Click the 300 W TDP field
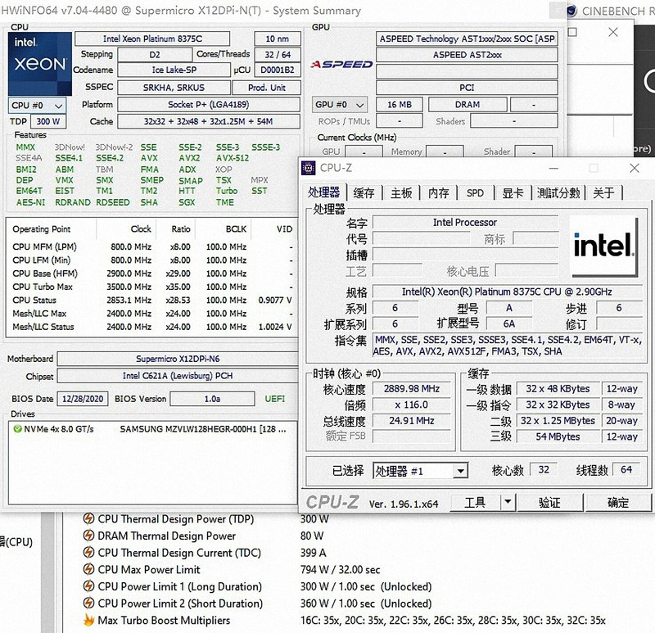Screen dimensions: 655x633 coord(48,121)
